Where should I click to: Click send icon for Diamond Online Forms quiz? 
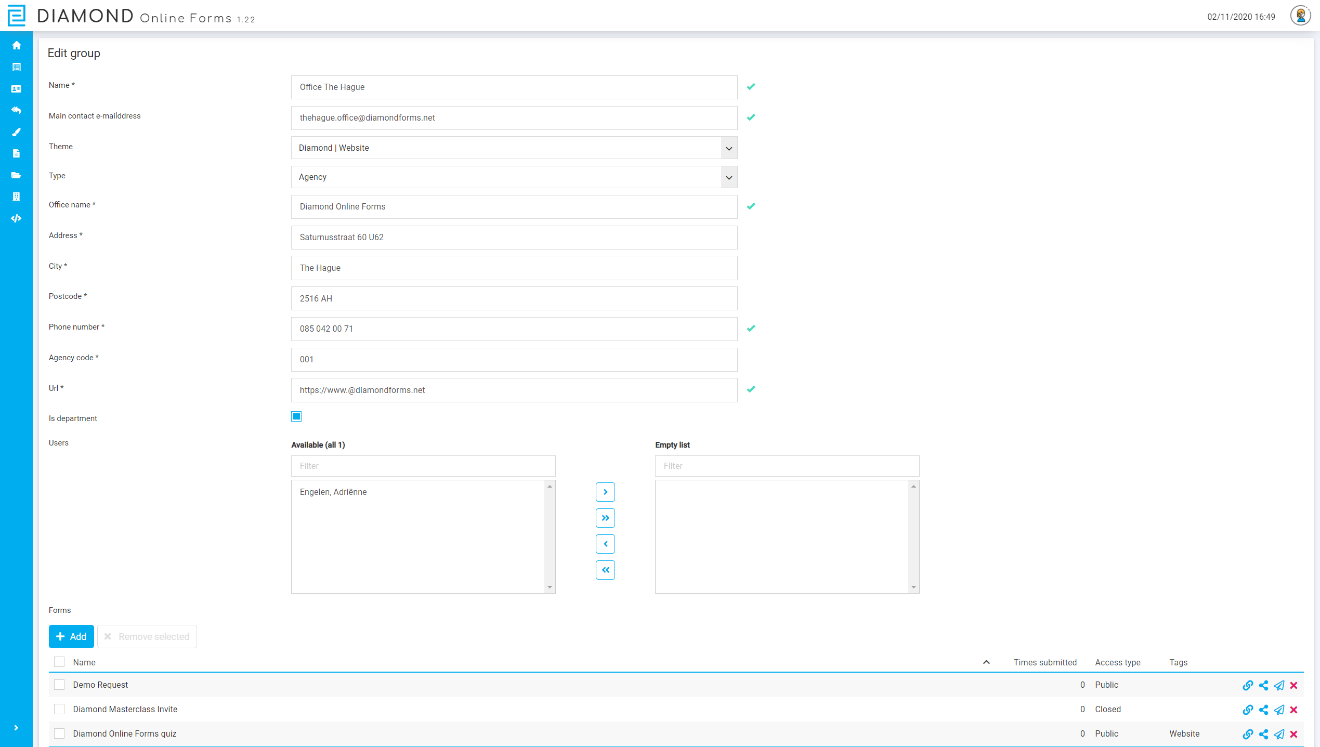click(x=1279, y=734)
